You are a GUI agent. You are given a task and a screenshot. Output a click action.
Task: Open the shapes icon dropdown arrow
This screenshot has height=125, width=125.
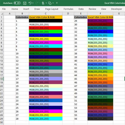tap(53, 3)
